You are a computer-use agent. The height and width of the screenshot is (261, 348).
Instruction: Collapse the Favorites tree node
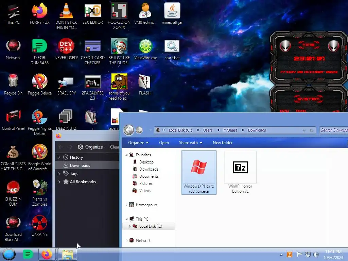(126, 155)
